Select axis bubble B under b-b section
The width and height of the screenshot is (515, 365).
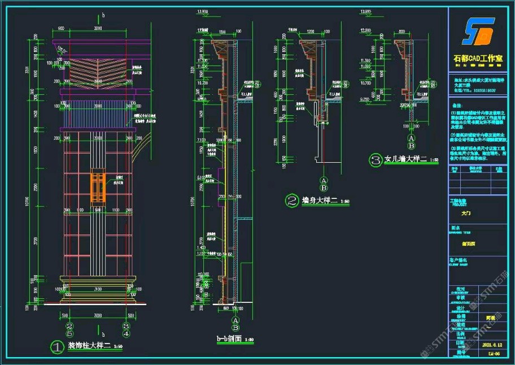click(x=235, y=327)
